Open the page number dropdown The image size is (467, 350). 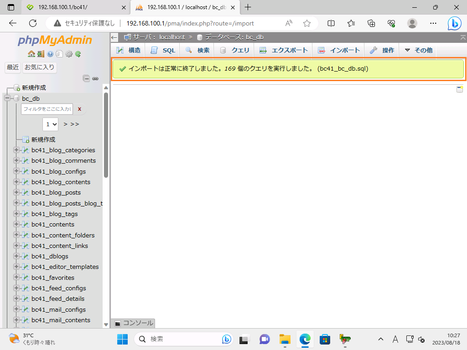click(51, 124)
